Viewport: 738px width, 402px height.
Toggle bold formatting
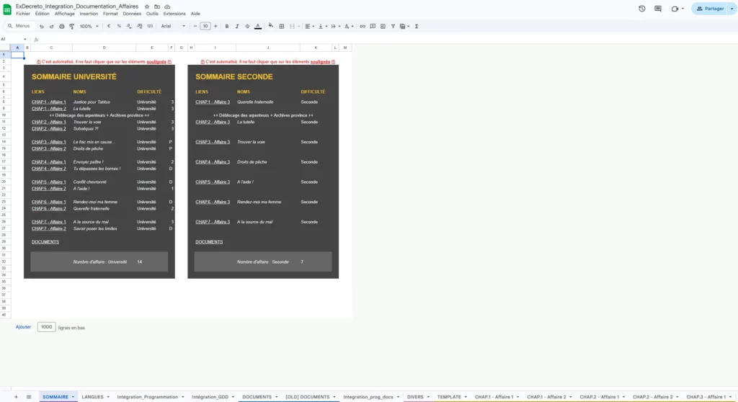[227, 27]
